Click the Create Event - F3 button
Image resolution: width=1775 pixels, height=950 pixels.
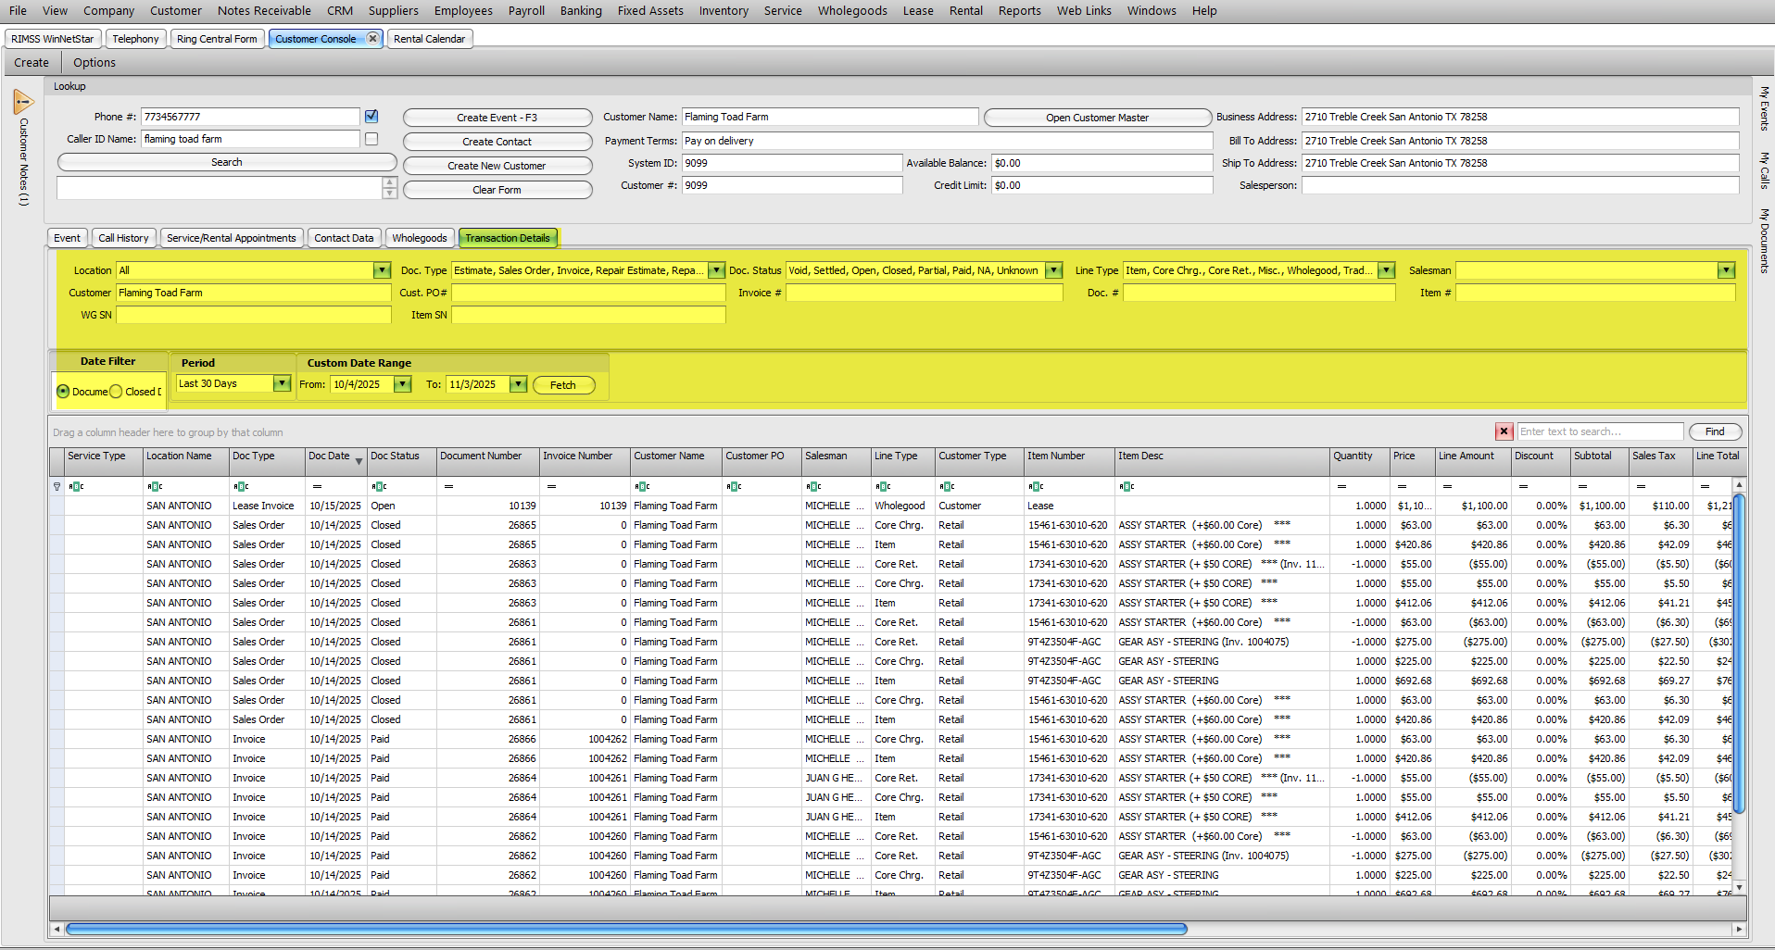tap(497, 118)
